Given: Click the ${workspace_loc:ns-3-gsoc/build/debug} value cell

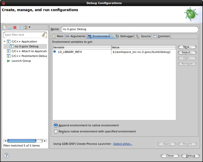Looking at the screenshot, I should (142, 52).
